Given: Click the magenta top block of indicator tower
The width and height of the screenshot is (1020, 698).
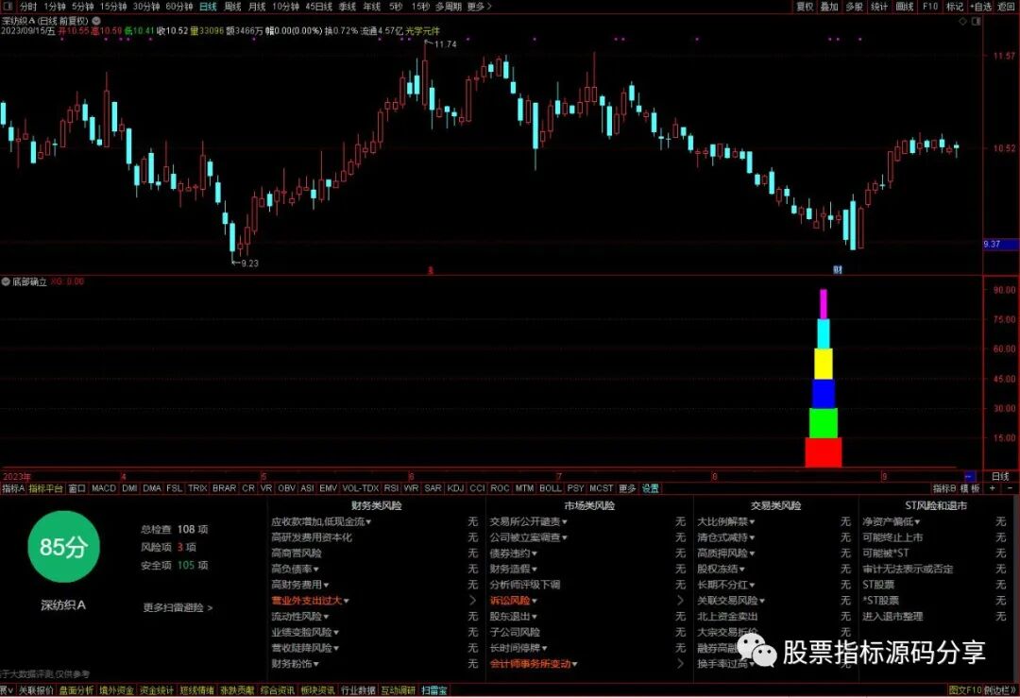Looking at the screenshot, I should point(824,304).
